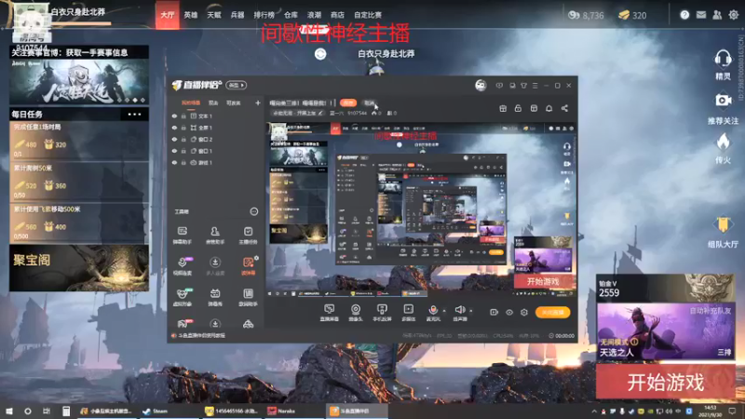This screenshot has width=745, height=419.
Task: Switch to the second scene tab in companion
Action: 213,102
